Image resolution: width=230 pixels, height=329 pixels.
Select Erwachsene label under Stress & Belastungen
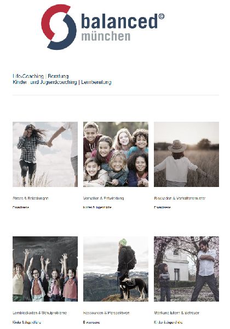click(x=21, y=207)
